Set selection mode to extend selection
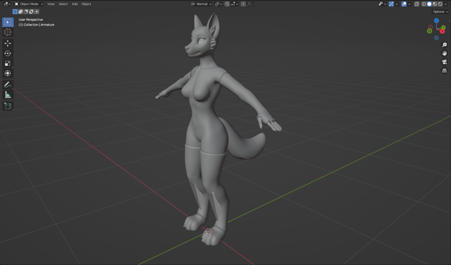Viewport: 451px width, 265px height. (x=21, y=12)
